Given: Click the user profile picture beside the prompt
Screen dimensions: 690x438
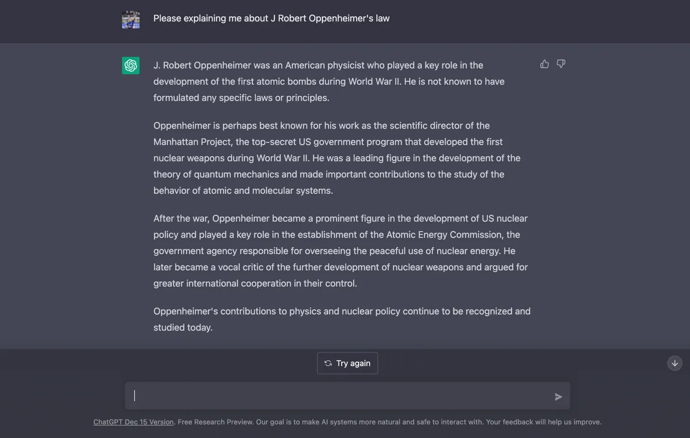Looking at the screenshot, I should [130, 19].
